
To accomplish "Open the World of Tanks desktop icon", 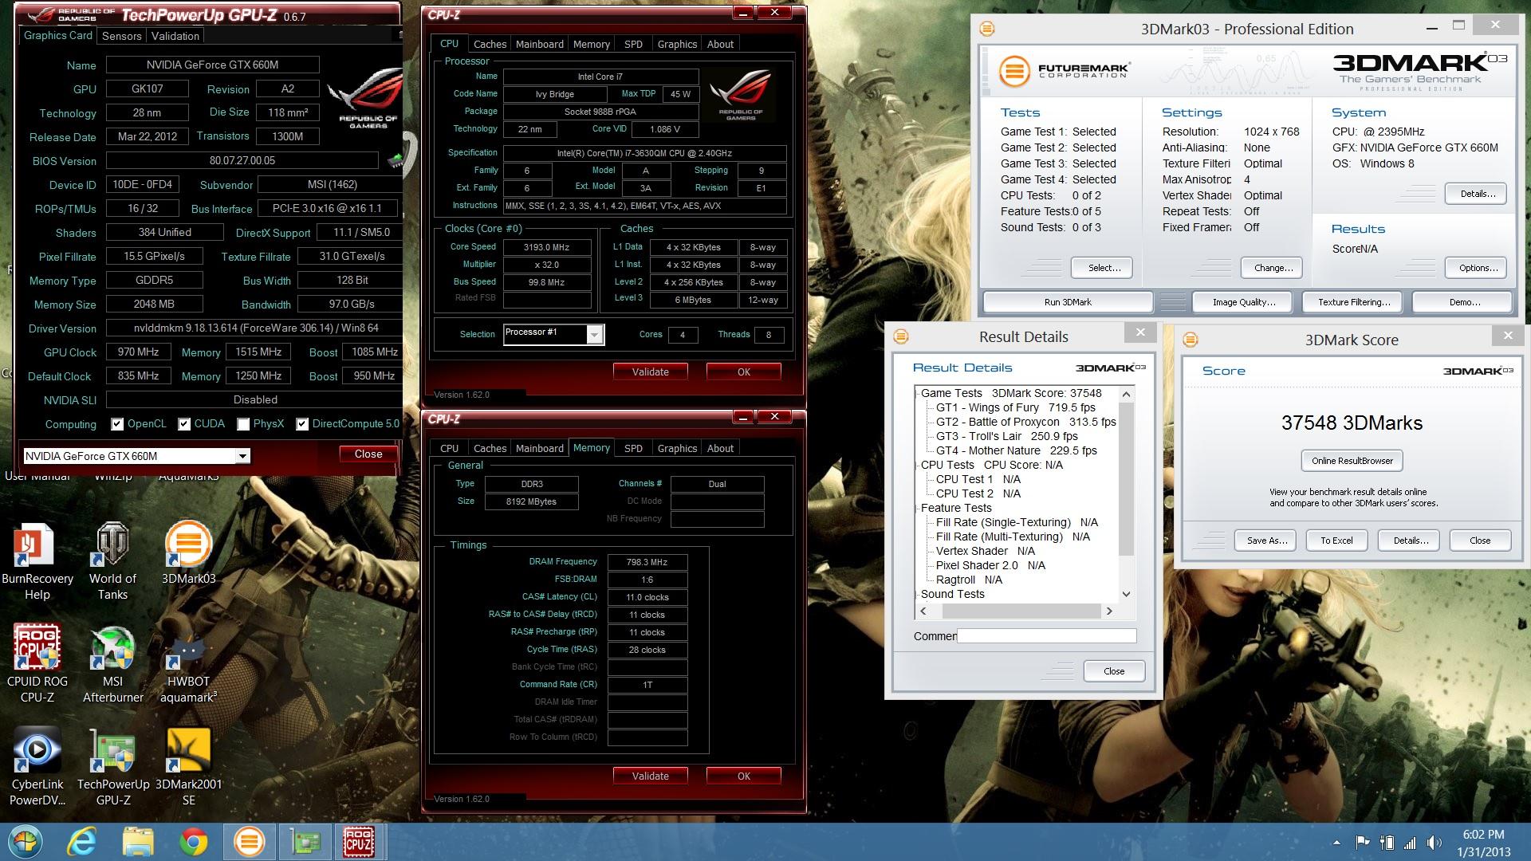I will [x=112, y=562].
